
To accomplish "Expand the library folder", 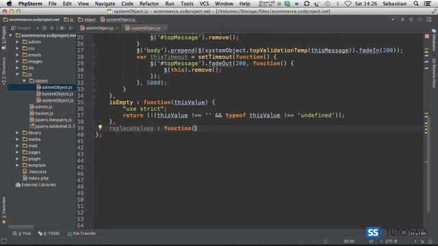I will pos(17,133).
